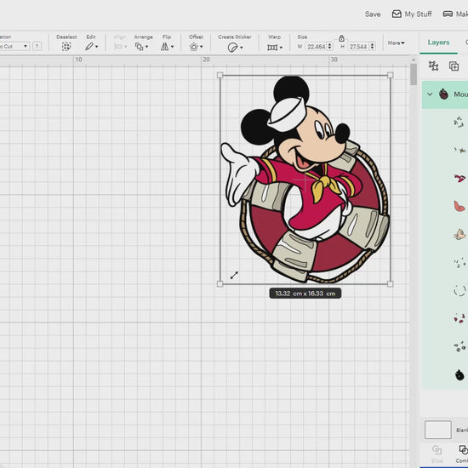The image size is (468, 468).
Task: Click the Make button icon
Action: click(x=448, y=14)
